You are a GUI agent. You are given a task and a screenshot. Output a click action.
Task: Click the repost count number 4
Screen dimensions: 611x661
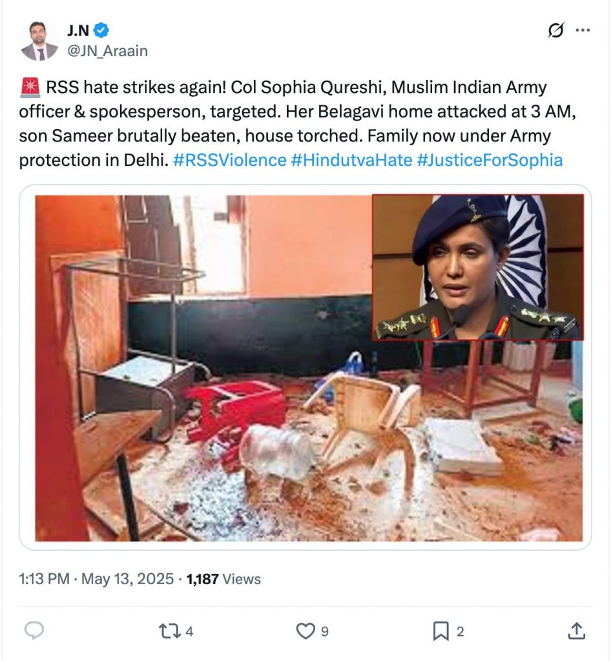tap(189, 631)
